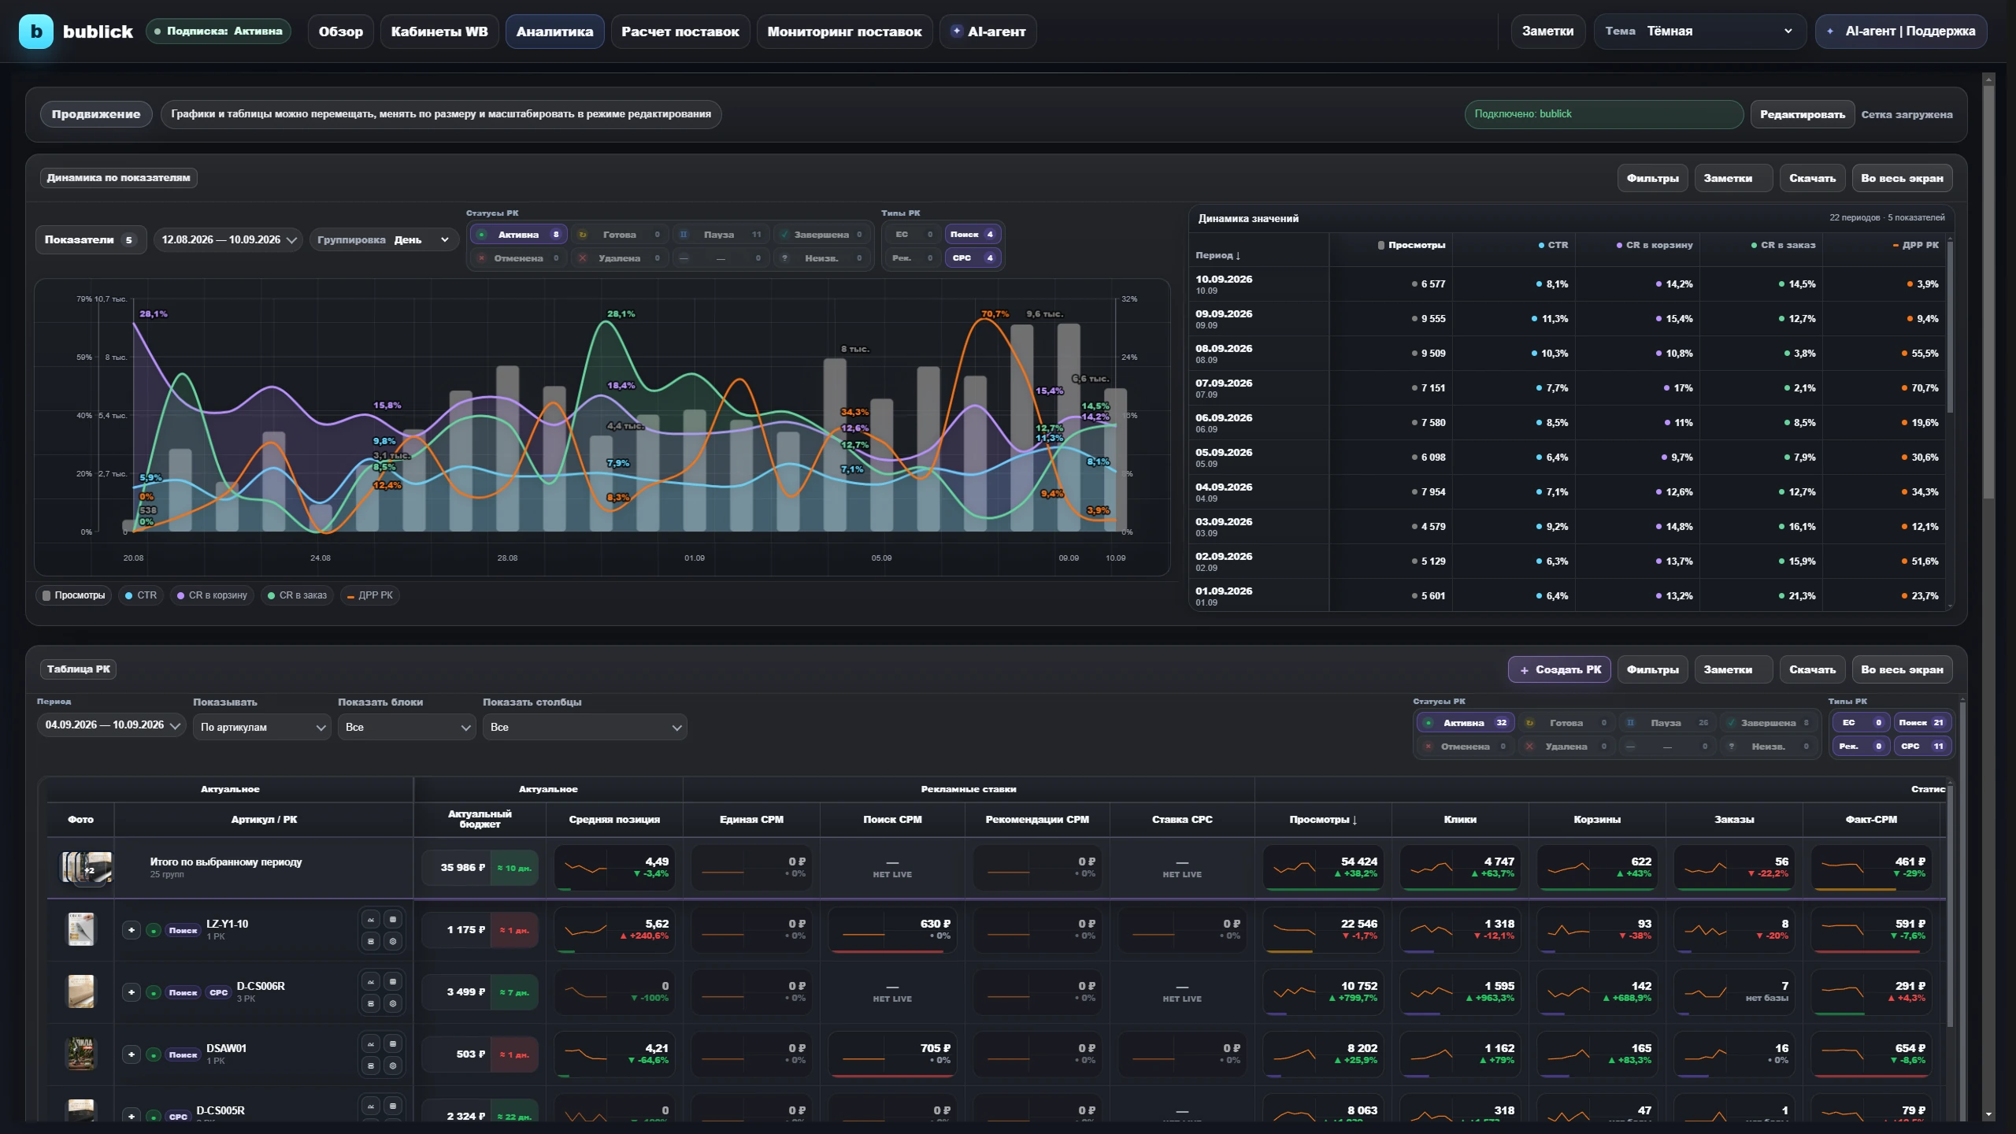
Task: Open list icon in LZ-Y1-10 row
Action: pos(393,919)
